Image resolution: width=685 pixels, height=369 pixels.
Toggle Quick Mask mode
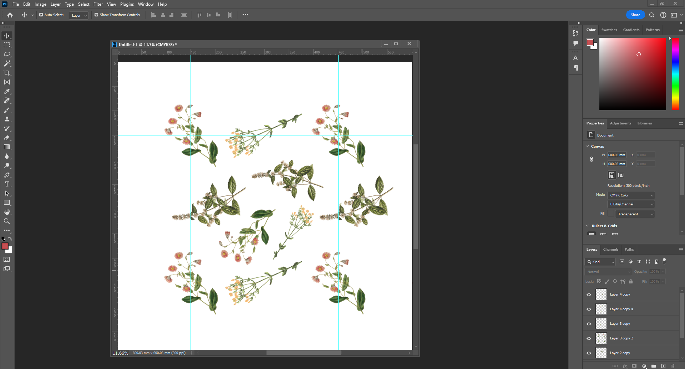(7, 260)
